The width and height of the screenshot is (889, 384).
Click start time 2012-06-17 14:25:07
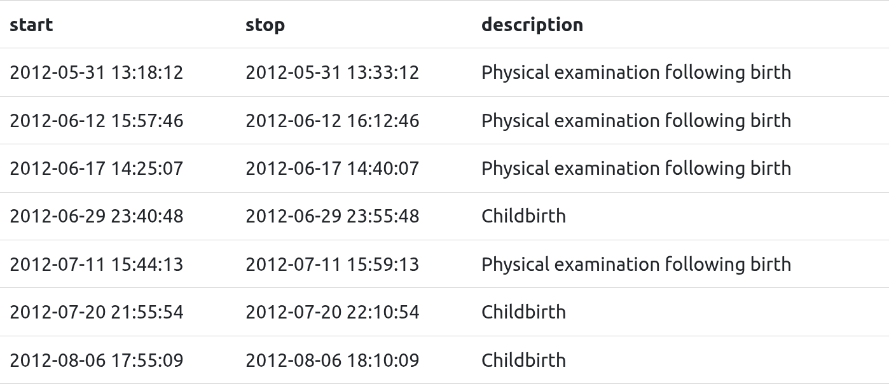tap(96, 168)
